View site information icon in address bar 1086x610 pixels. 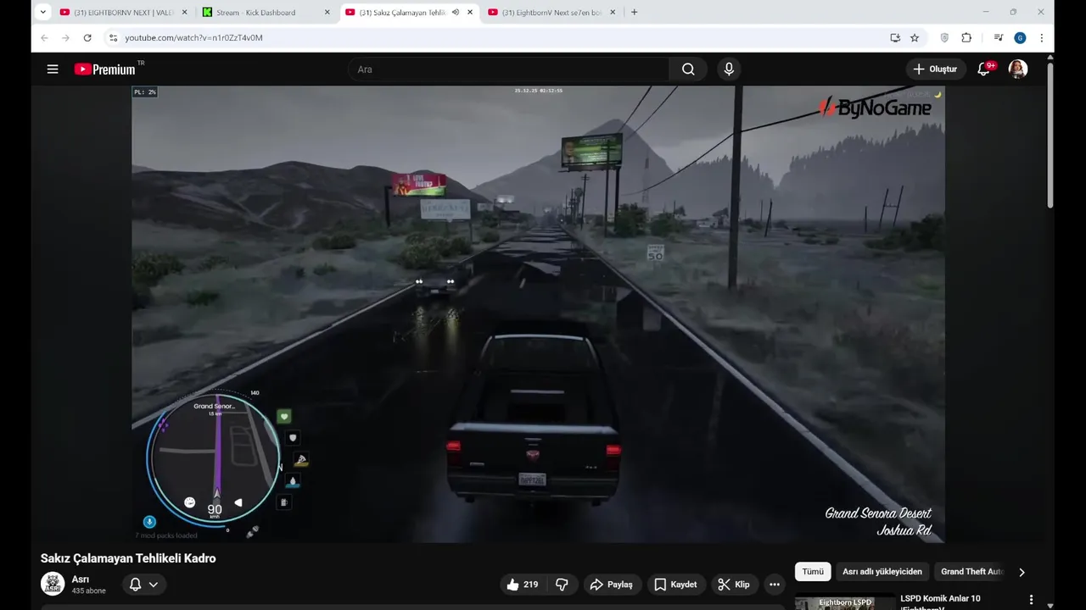coord(113,38)
